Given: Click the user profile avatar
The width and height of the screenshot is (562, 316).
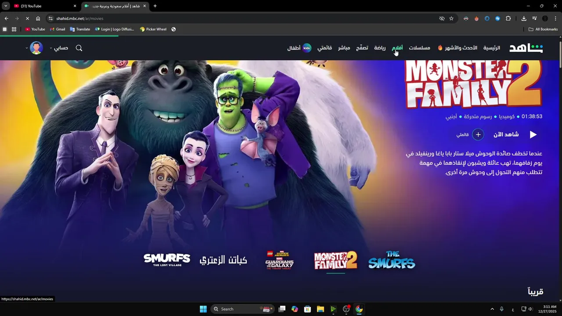Looking at the screenshot, I should [36, 48].
